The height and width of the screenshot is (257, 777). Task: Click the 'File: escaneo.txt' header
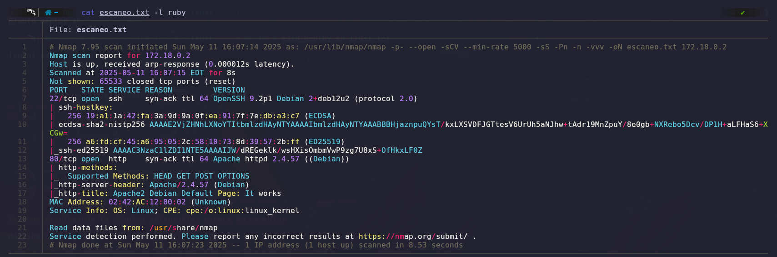pos(88,30)
